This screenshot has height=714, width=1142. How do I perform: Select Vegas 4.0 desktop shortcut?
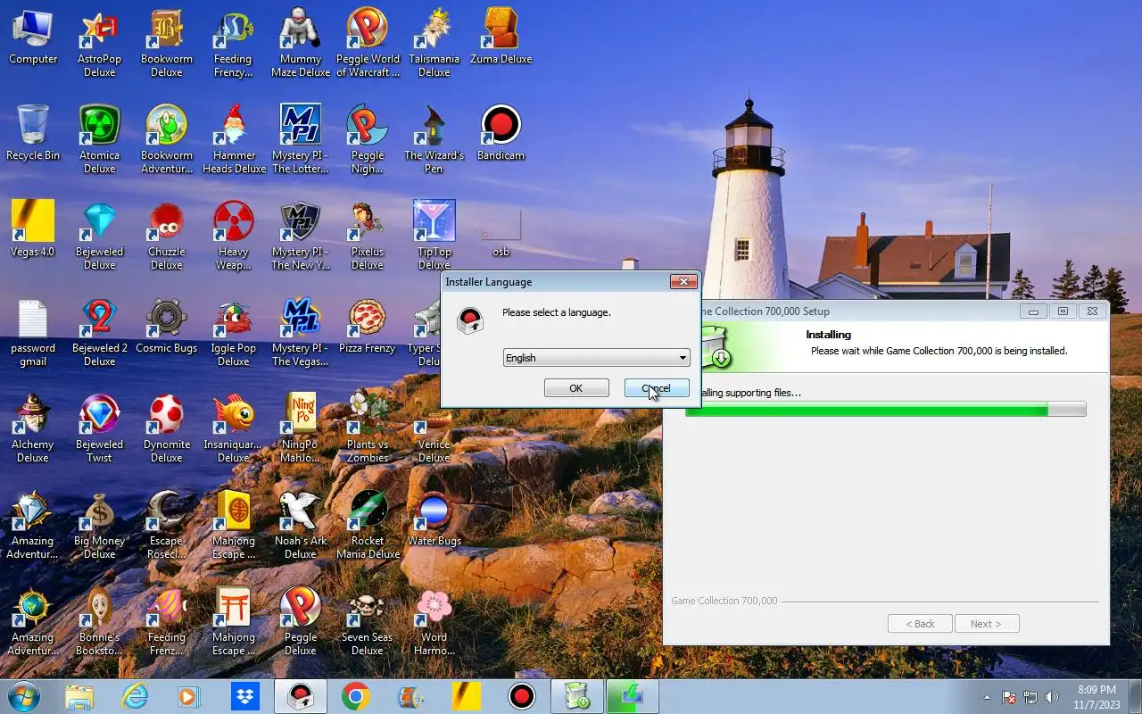pos(33,230)
